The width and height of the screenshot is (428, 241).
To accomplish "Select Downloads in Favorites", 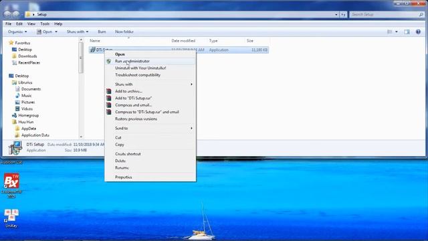I will pos(27,56).
